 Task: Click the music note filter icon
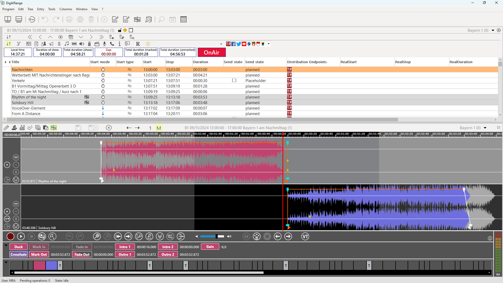[x=67, y=44]
